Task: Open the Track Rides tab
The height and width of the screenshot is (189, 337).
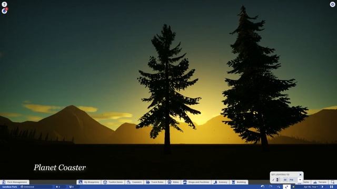Action: (155, 182)
